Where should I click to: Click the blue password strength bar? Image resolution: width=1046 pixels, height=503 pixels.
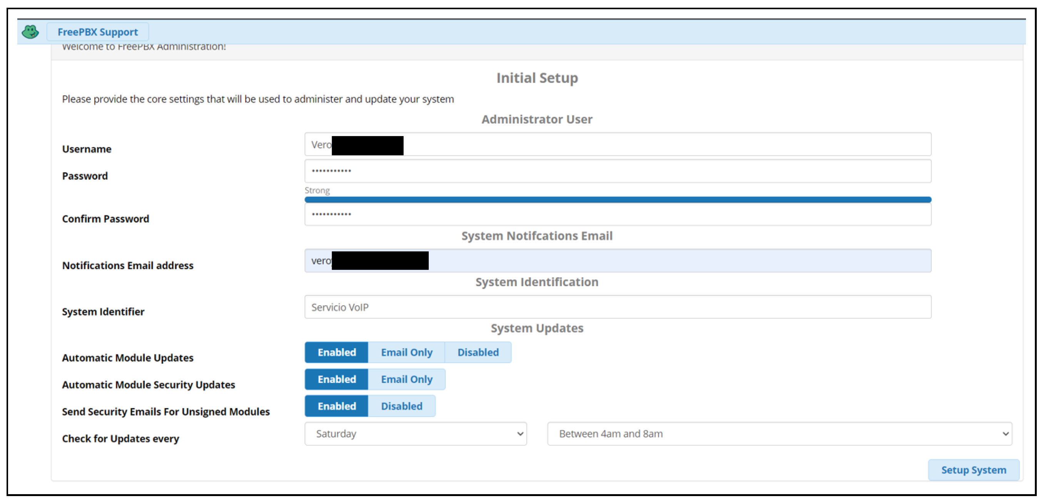coord(617,200)
